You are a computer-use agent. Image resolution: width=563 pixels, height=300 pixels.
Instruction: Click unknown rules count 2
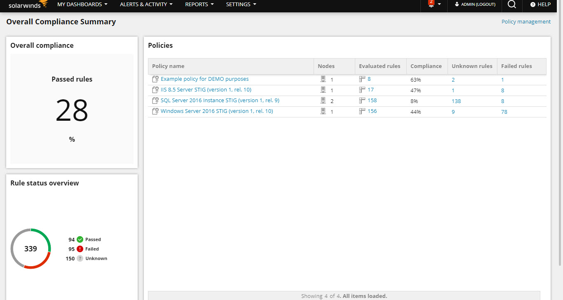point(453,80)
